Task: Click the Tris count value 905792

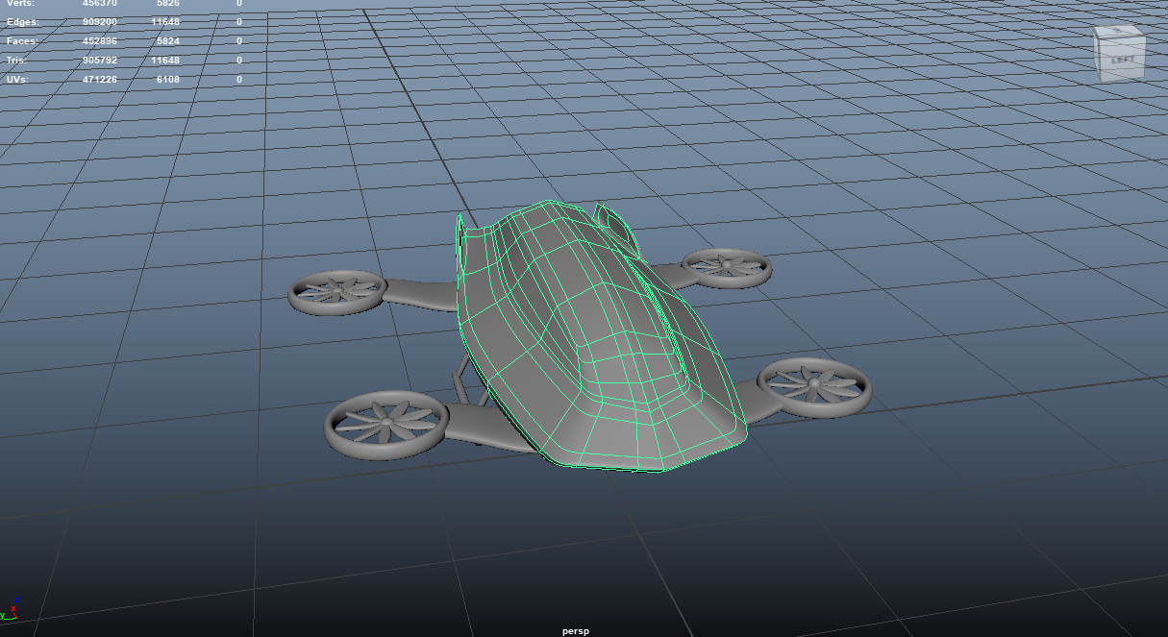Action: click(99, 61)
